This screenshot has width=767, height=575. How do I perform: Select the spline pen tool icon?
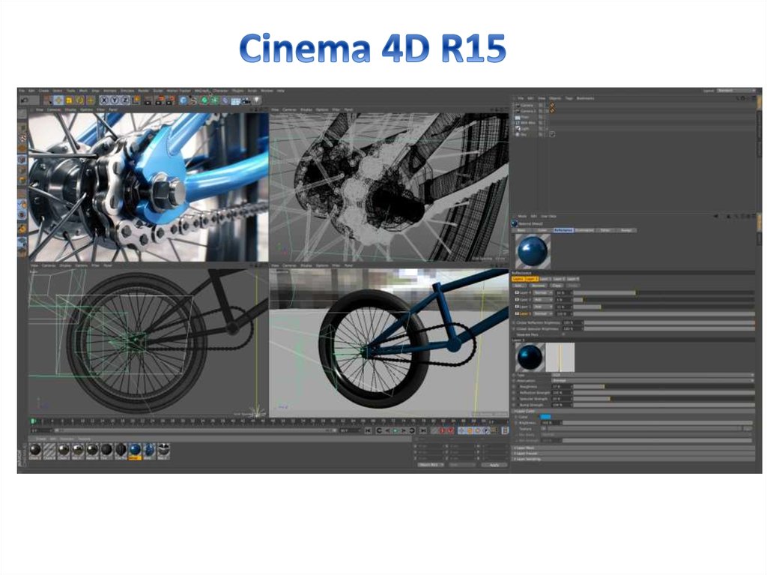pos(193,100)
